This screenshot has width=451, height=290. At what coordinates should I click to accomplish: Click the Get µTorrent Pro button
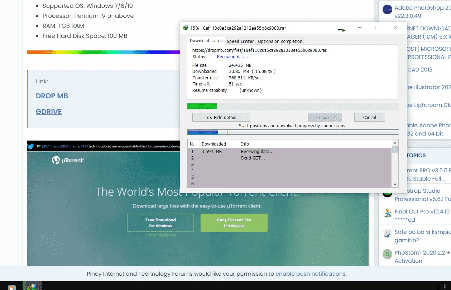(x=234, y=223)
